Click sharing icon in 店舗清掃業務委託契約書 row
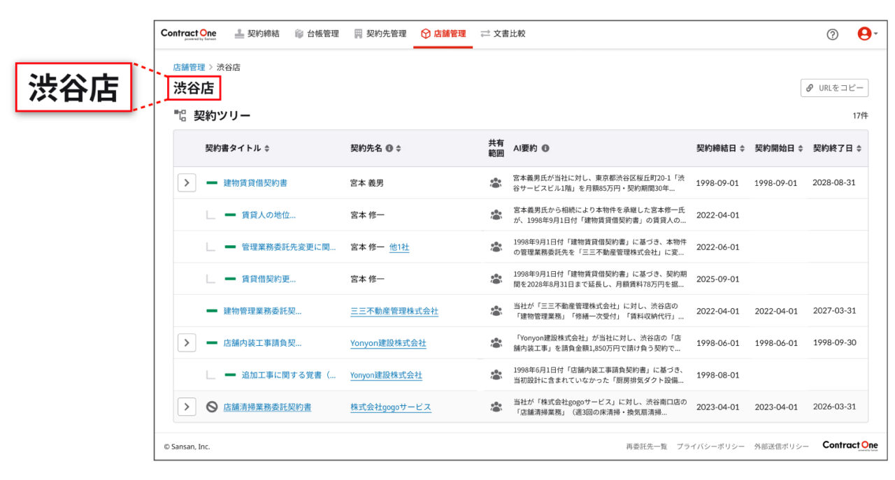This screenshot has width=895, height=480. click(496, 407)
